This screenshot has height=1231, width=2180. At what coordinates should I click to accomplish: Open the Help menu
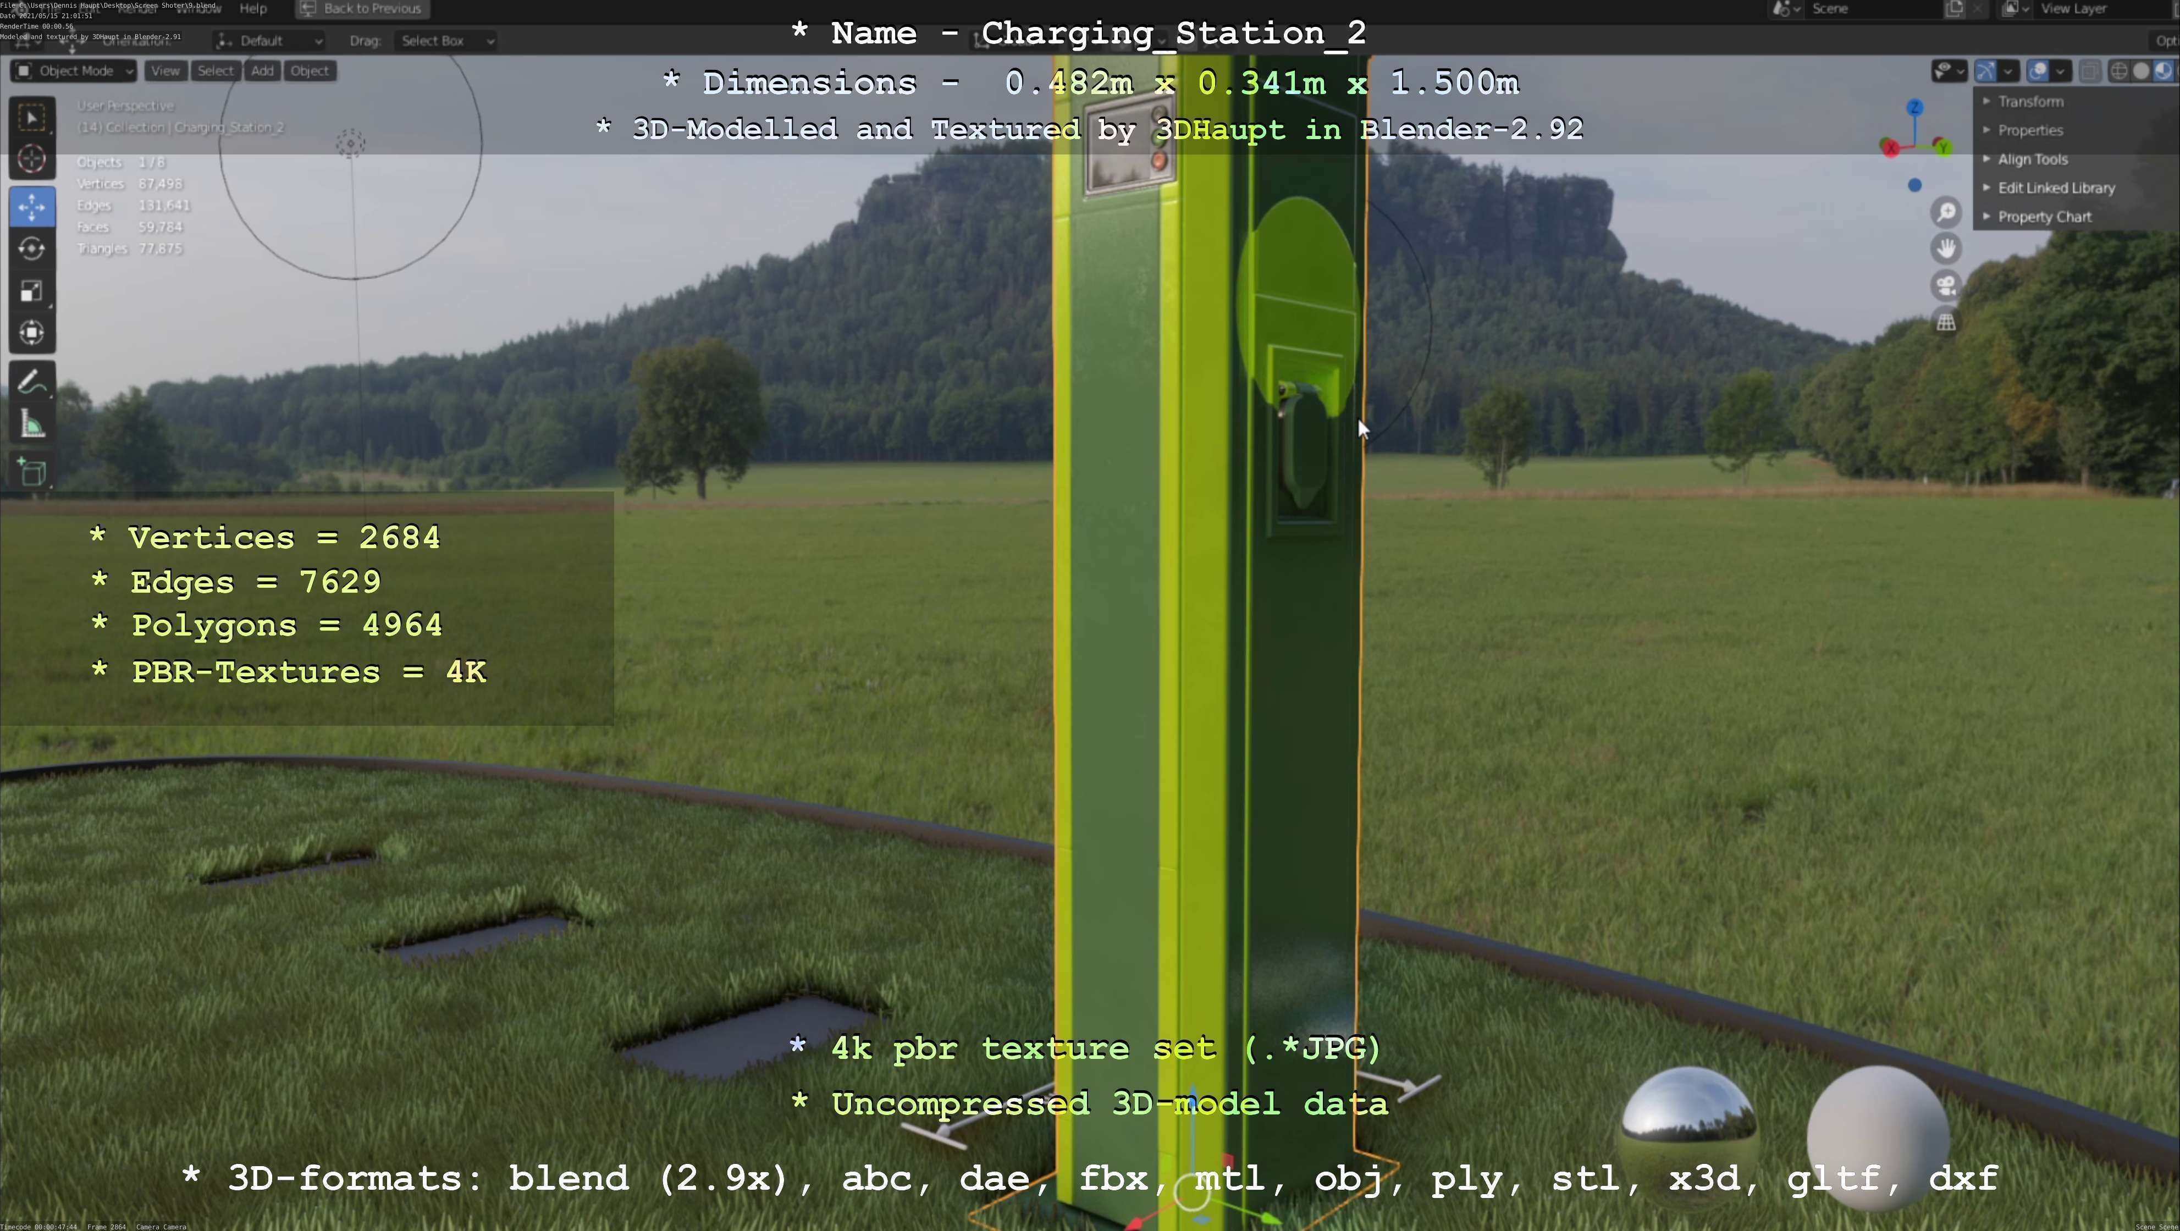coord(253,8)
